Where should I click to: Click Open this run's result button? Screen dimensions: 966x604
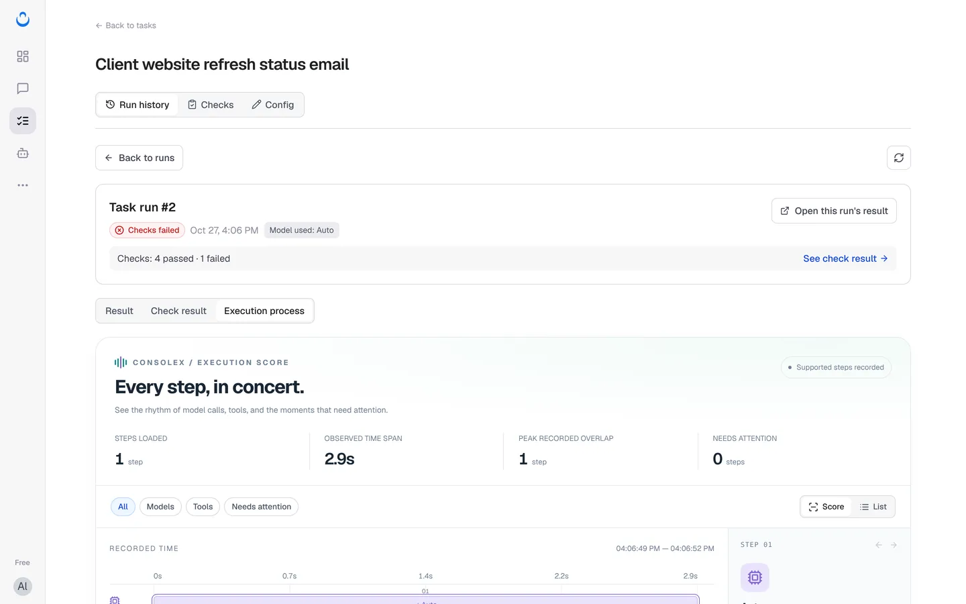click(834, 211)
